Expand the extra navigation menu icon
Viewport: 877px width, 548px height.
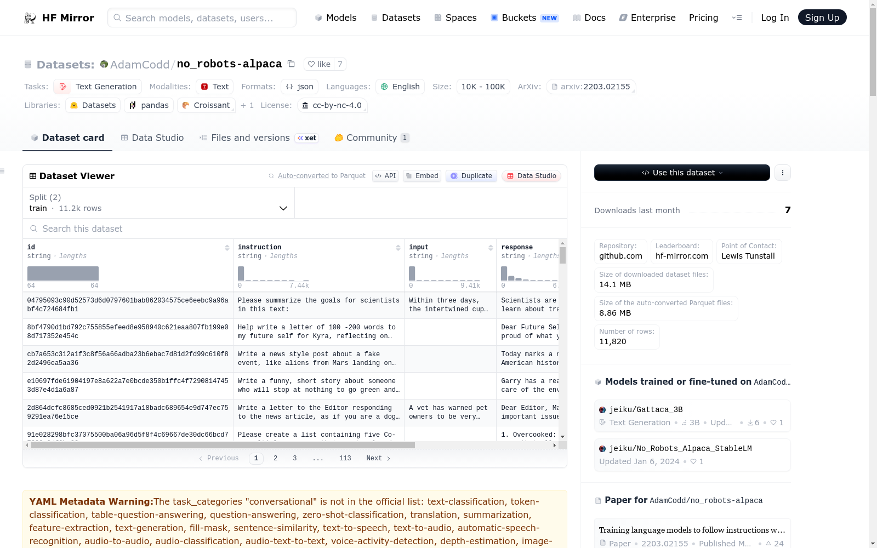pos(737,18)
